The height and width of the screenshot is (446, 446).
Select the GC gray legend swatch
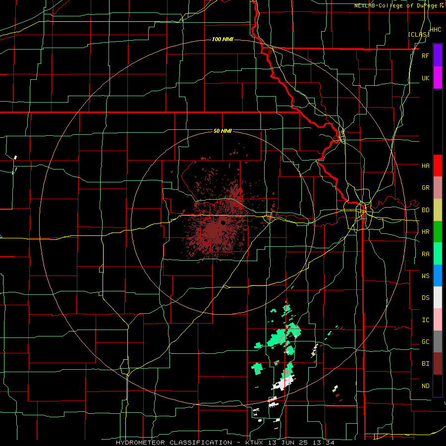438,341
